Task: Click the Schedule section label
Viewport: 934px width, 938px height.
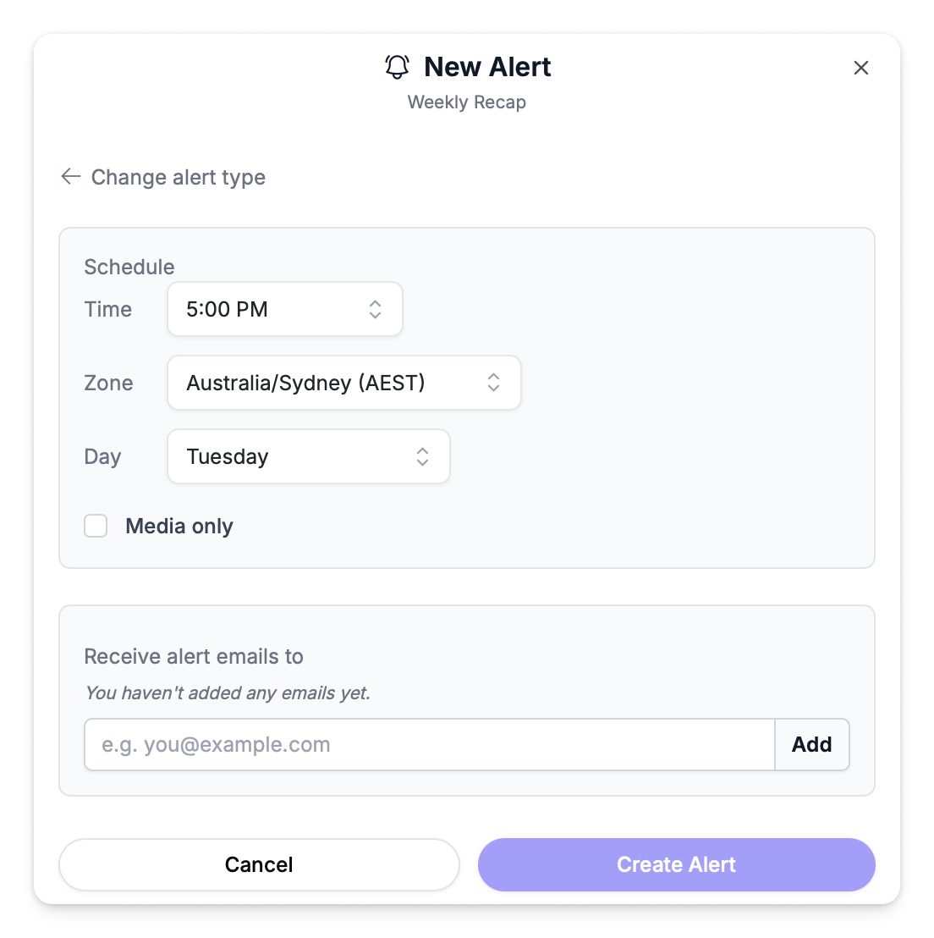Action: 129,267
